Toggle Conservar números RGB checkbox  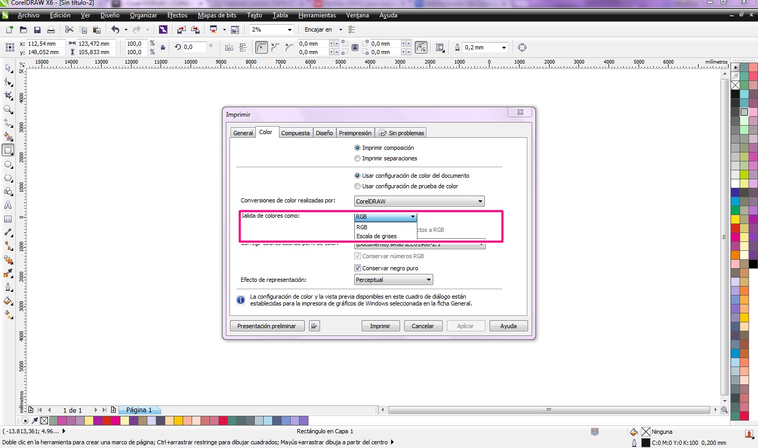click(x=357, y=256)
